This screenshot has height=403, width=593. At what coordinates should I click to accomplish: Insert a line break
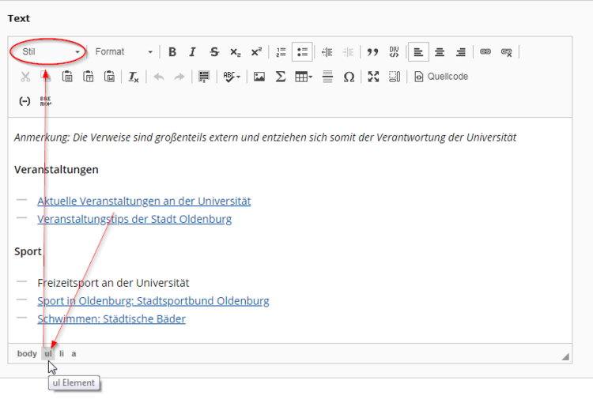pyautogui.click(x=46, y=101)
